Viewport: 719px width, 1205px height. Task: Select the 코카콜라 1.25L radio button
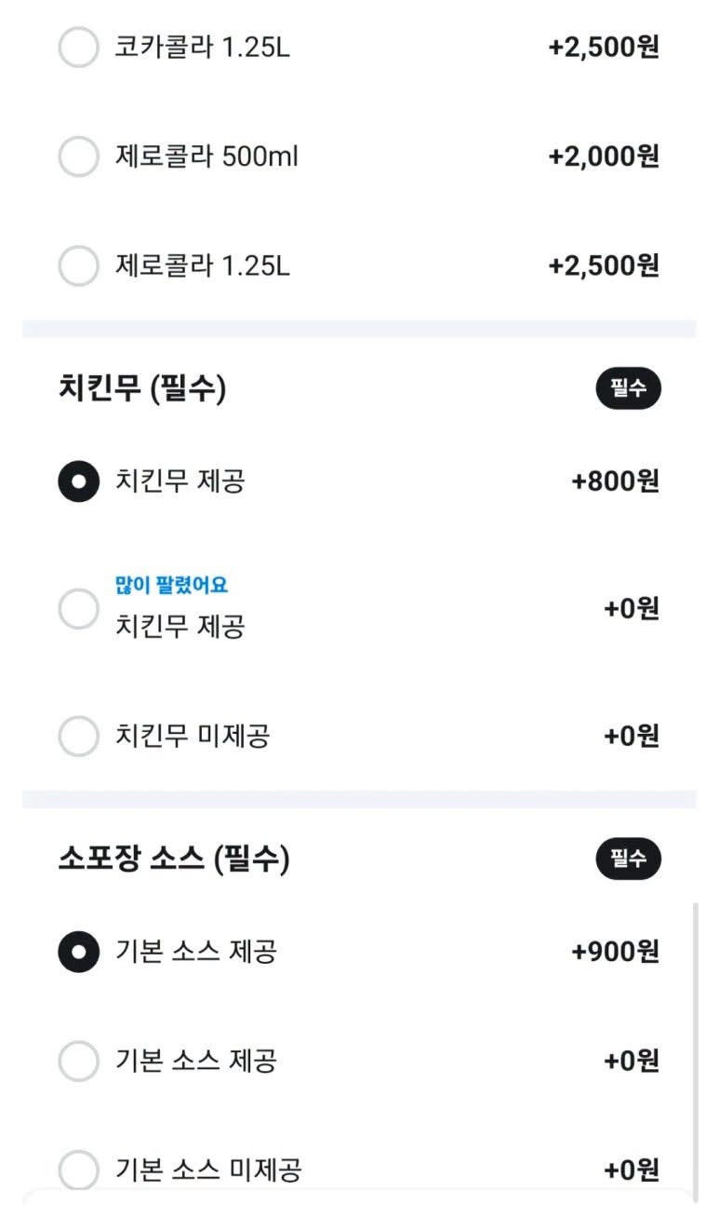tap(78, 47)
